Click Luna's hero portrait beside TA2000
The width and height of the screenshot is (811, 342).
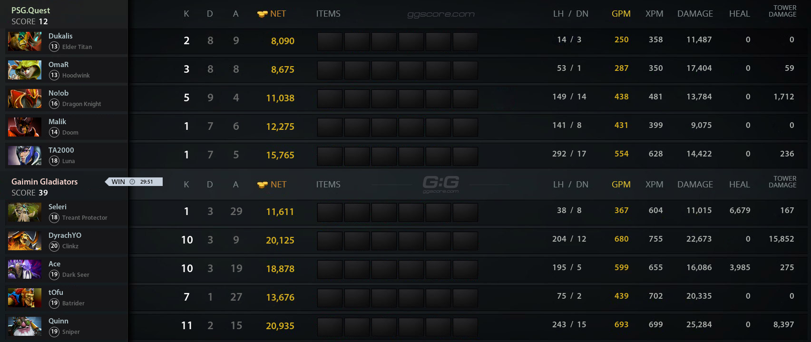coord(24,156)
